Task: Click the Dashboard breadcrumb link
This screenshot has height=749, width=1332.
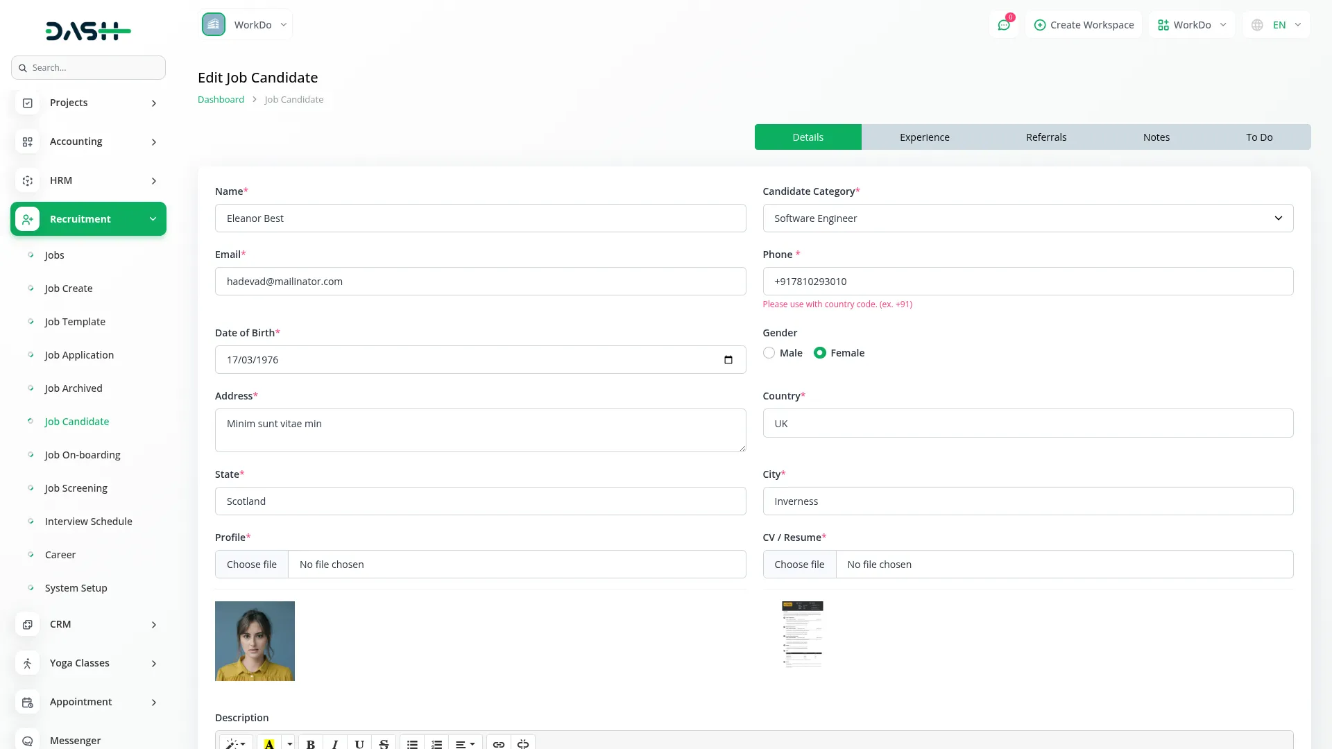Action: click(x=221, y=99)
